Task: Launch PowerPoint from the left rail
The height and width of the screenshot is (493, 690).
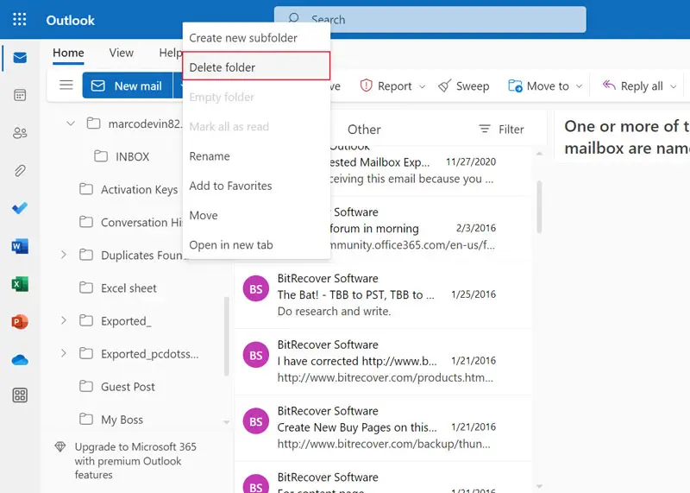Action: click(x=20, y=321)
